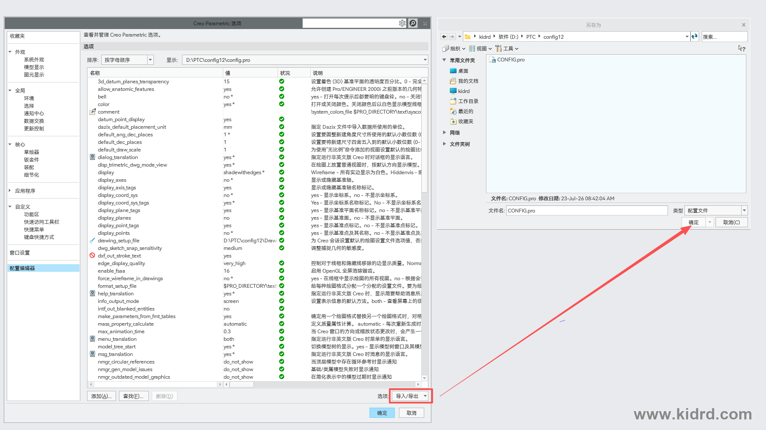This screenshot has height=430, width=766.
Task: Open the 视图 menu
Action: tap(481, 48)
